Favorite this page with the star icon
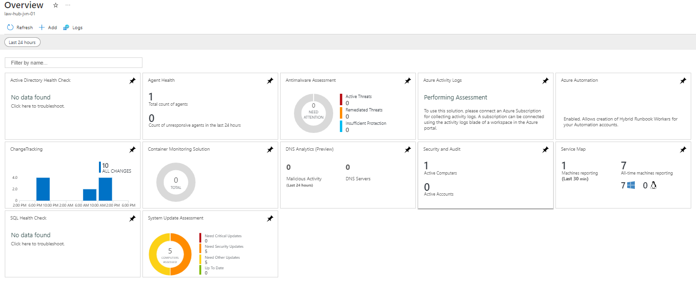The width and height of the screenshot is (696, 297). (55, 5)
